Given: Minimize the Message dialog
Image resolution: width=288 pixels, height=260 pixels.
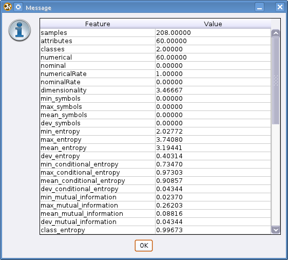Looking at the screenshot, I should [260, 7].
